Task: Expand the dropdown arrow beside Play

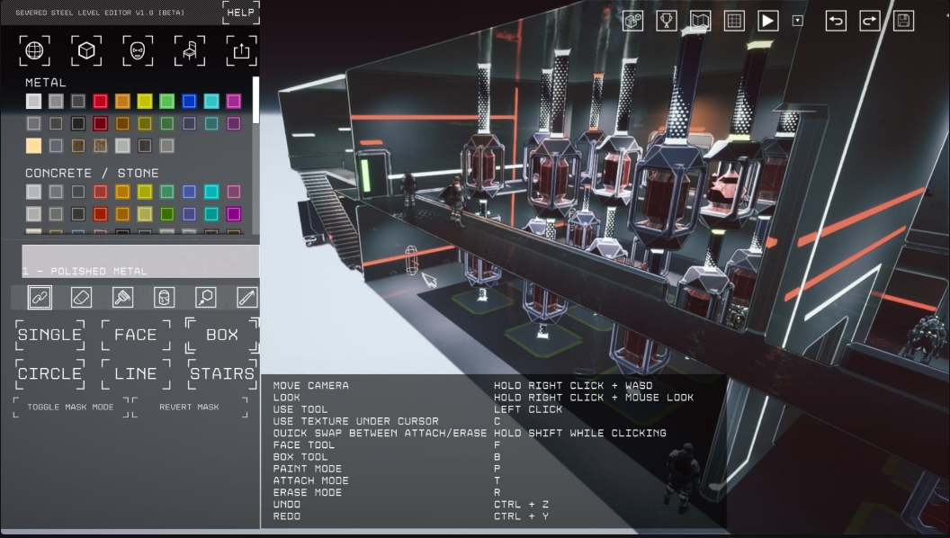Action: click(798, 21)
